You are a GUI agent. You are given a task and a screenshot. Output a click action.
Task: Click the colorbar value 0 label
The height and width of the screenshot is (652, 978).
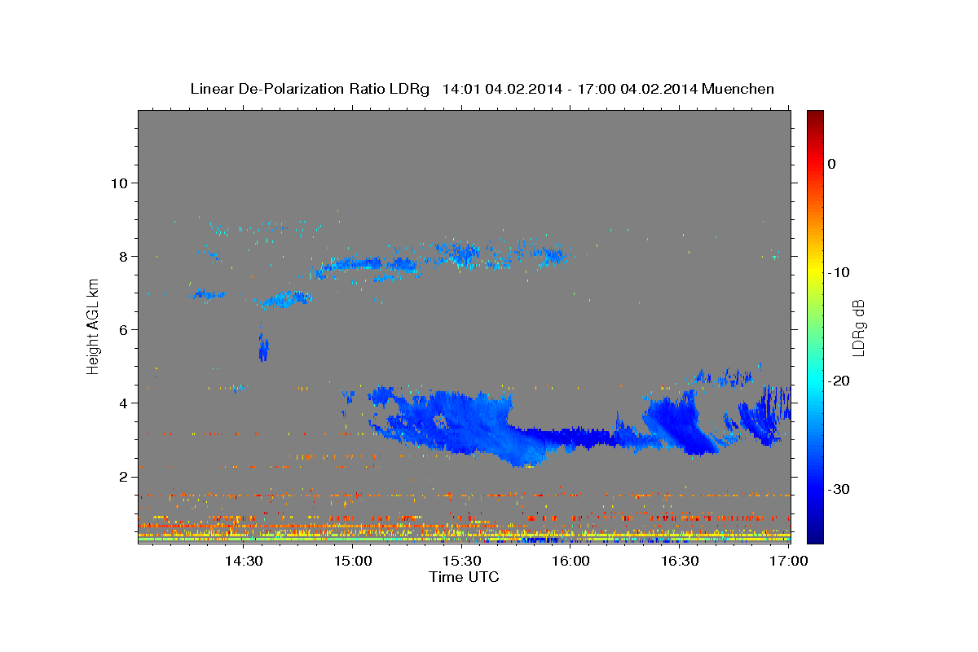(x=831, y=164)
